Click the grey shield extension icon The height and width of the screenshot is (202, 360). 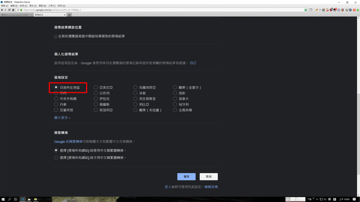(346, 10)
